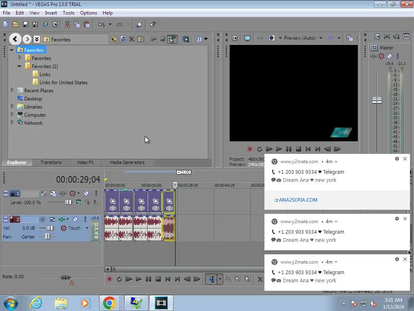Open interactive tutorials hand icon
Image resolution: width=414 pixels, height=311 pixels.
139,25
